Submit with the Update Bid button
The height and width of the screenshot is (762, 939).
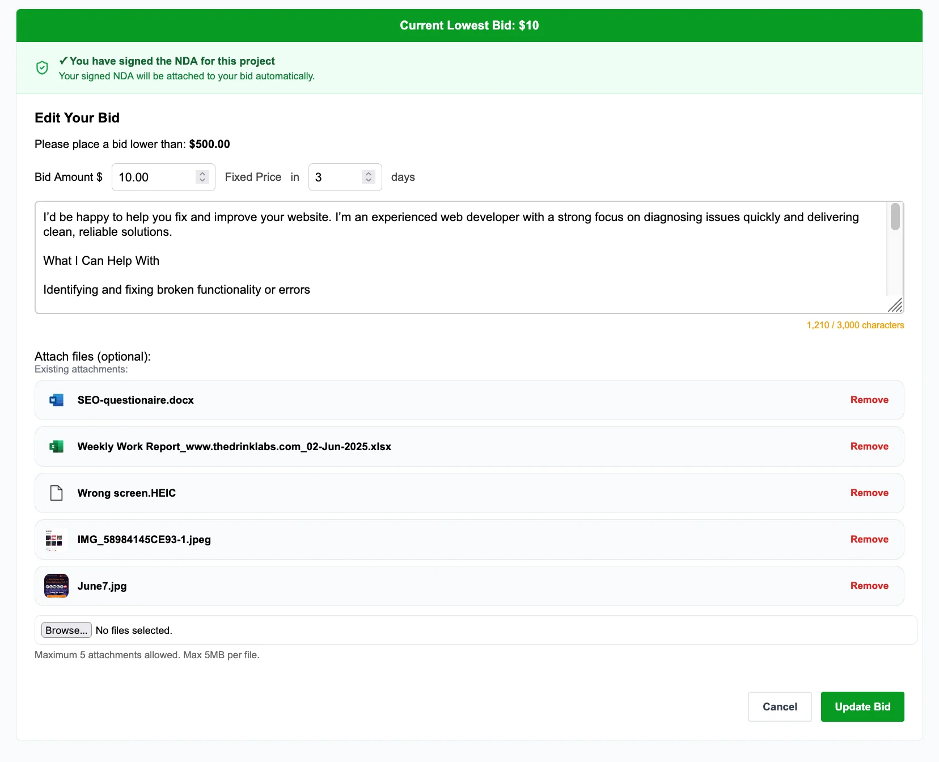(x=862, y=707)
